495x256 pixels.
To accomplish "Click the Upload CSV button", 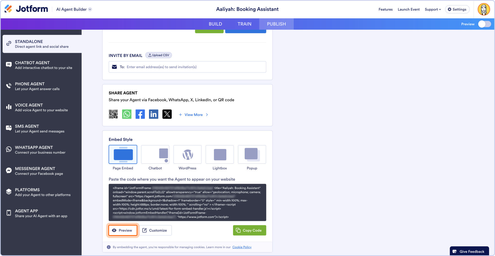I will point(159,55).
